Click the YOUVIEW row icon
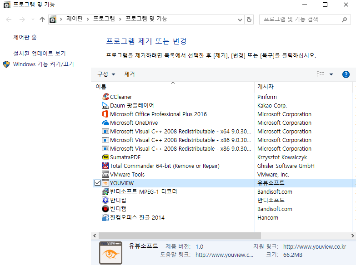 coord(105,183)
